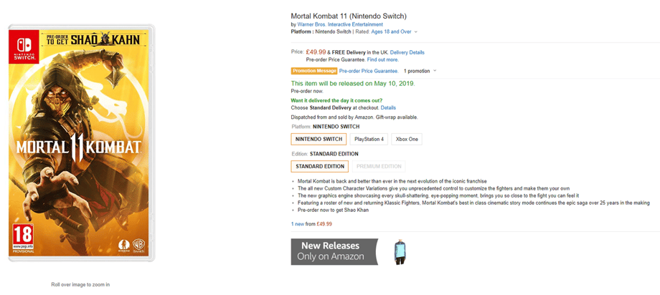Click the PEGI 18 rating badge
This screenshot has height=295, width=660.
(22, 237)
